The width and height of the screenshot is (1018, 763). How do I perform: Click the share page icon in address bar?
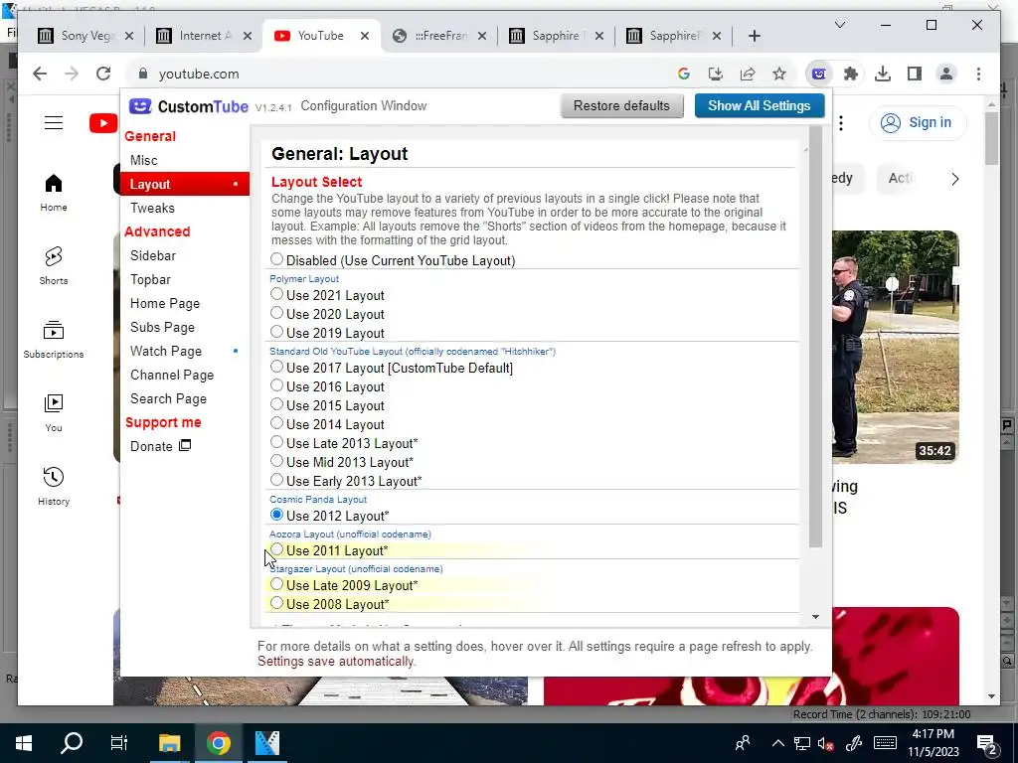click(748, 74)
